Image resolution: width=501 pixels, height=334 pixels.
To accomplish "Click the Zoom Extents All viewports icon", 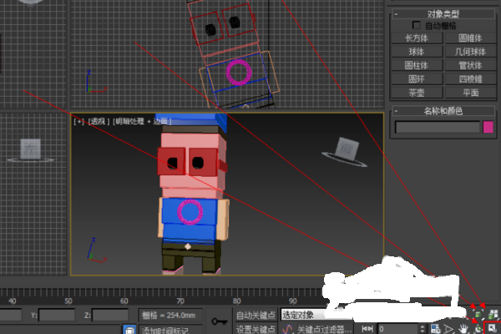I will click(493, 315).
